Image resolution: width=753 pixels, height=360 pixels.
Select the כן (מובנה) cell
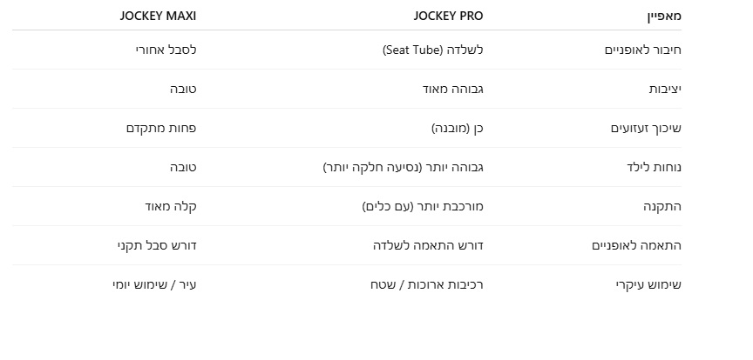pyautogui.click(x=457, y=128)
